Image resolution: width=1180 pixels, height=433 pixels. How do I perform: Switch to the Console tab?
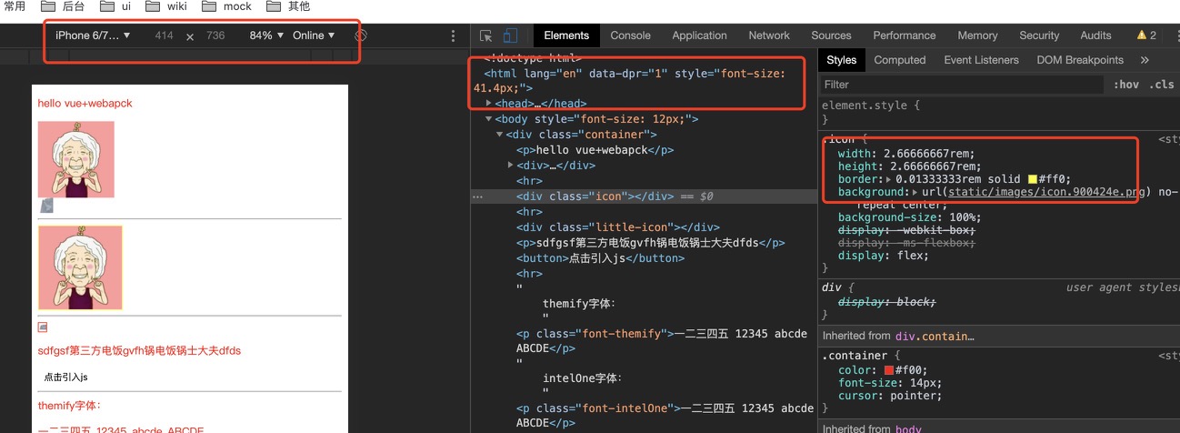[630, 35]
